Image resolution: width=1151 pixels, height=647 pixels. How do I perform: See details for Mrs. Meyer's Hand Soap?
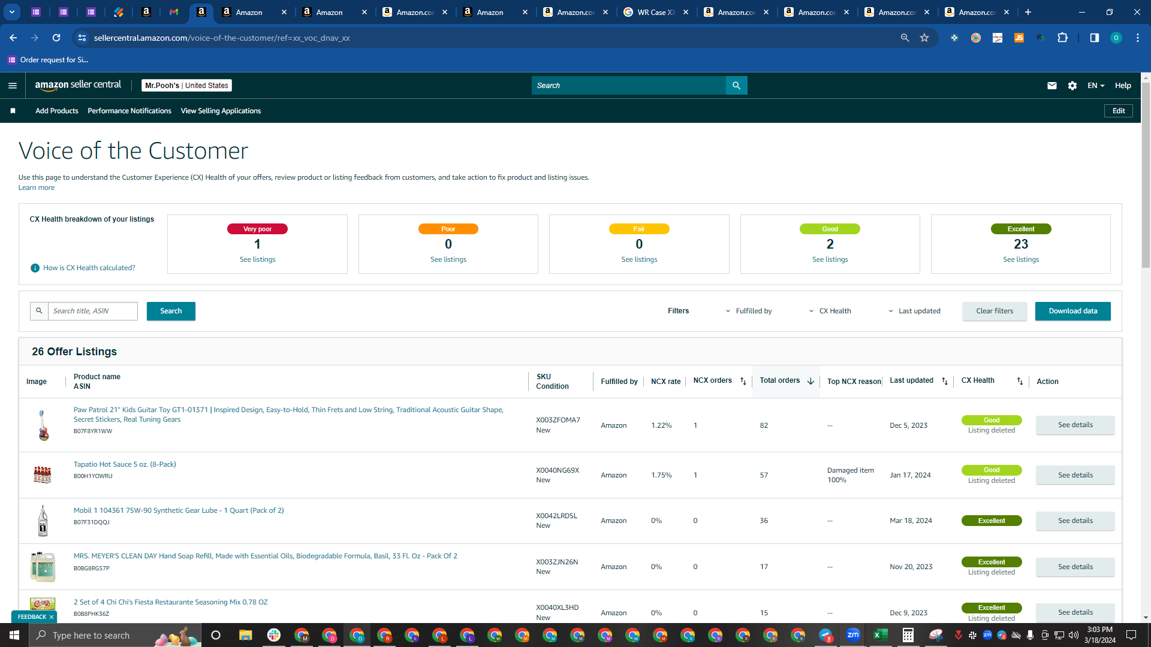click(x=1075, y=567)
